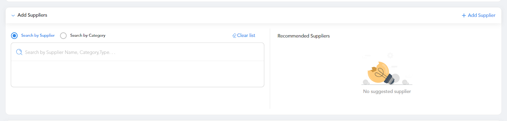507x121 pixels.
Task: Click the Clear list link text
Action: click(x=246, y=35)
